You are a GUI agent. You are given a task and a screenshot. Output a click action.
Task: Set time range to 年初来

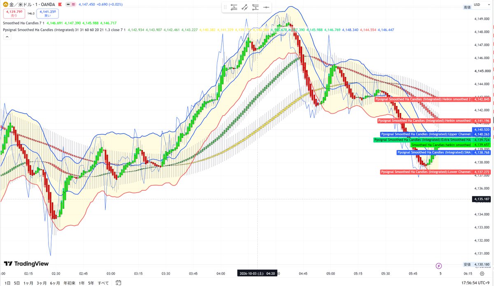pos(69,283)
